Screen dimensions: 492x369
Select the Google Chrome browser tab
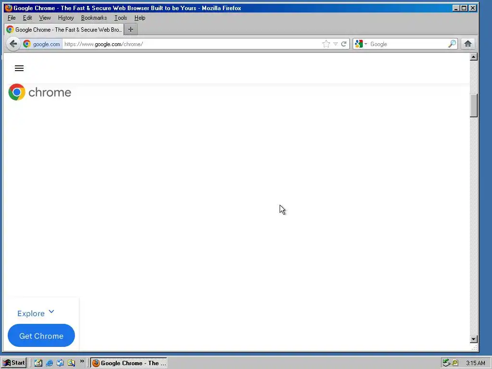click(x=64, y=29)
